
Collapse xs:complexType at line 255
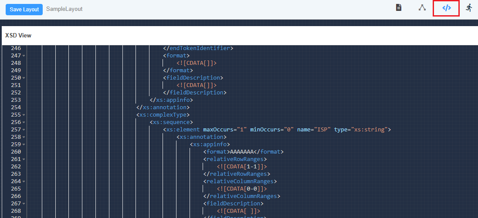click(24, 115)
